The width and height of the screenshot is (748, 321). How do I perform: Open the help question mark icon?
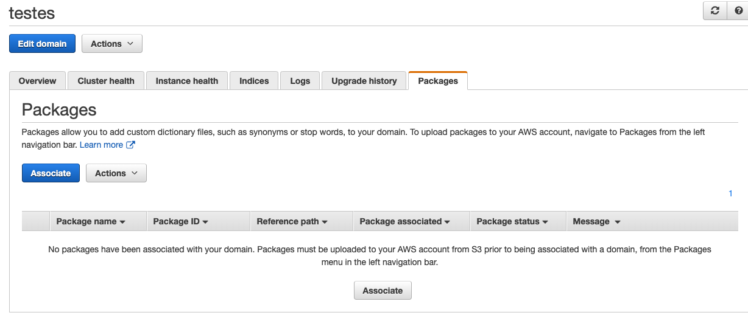[x=738, y=11]
